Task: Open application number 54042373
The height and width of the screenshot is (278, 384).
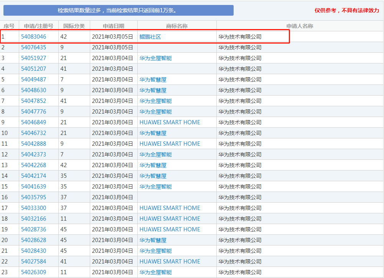Action: tap(33, 154)
